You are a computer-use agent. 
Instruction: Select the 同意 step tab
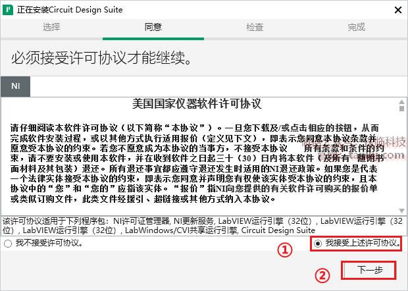click(x=153, y=27)
